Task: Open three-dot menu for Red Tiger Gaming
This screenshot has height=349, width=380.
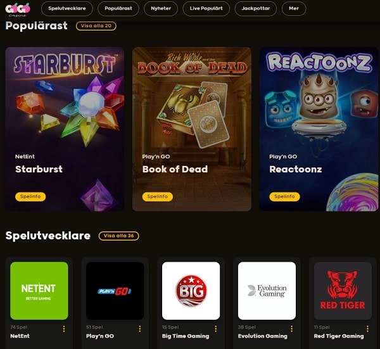Action: coord(367,329)
